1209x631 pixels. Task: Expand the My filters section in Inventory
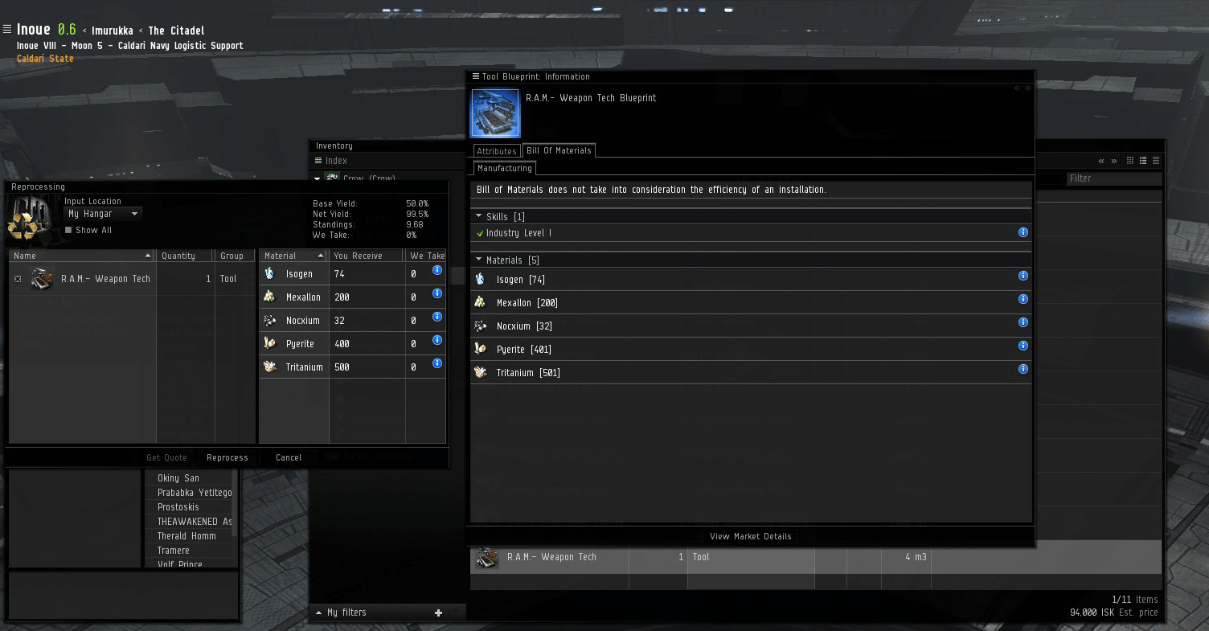(318, 613)
